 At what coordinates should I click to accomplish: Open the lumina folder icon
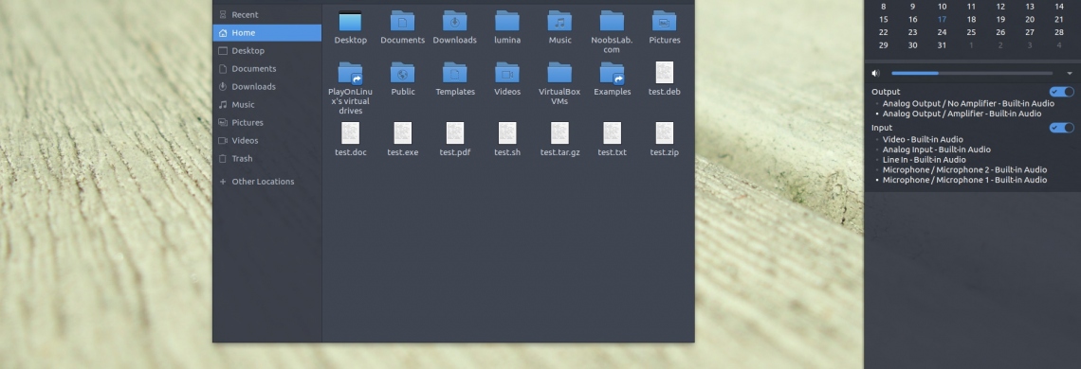[x=506, y=22]
